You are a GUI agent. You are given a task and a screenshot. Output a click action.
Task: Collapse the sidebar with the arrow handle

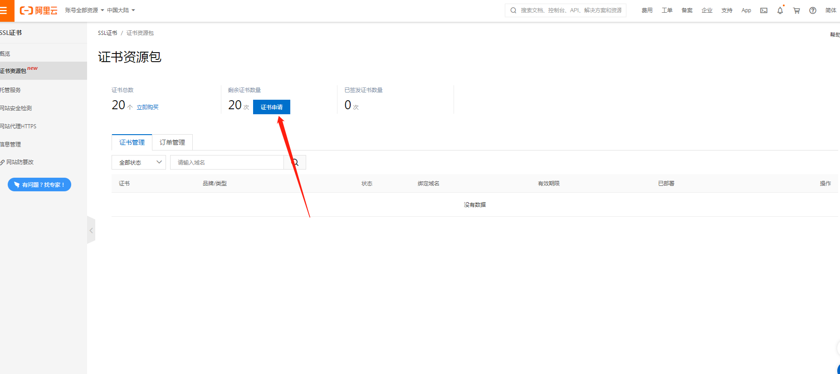point(91,230)
